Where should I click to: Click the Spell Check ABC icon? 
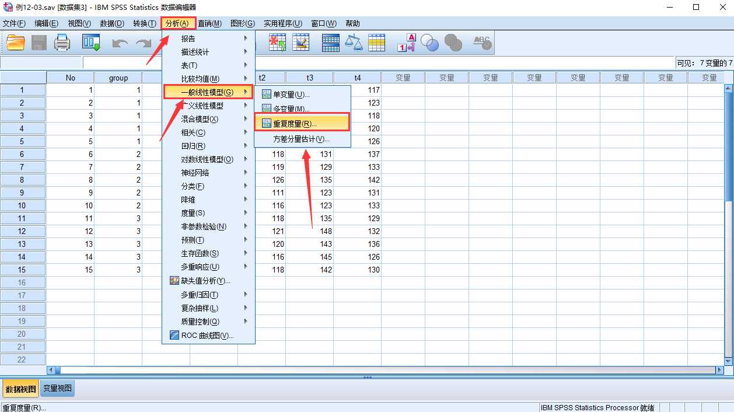coord(482,43)
